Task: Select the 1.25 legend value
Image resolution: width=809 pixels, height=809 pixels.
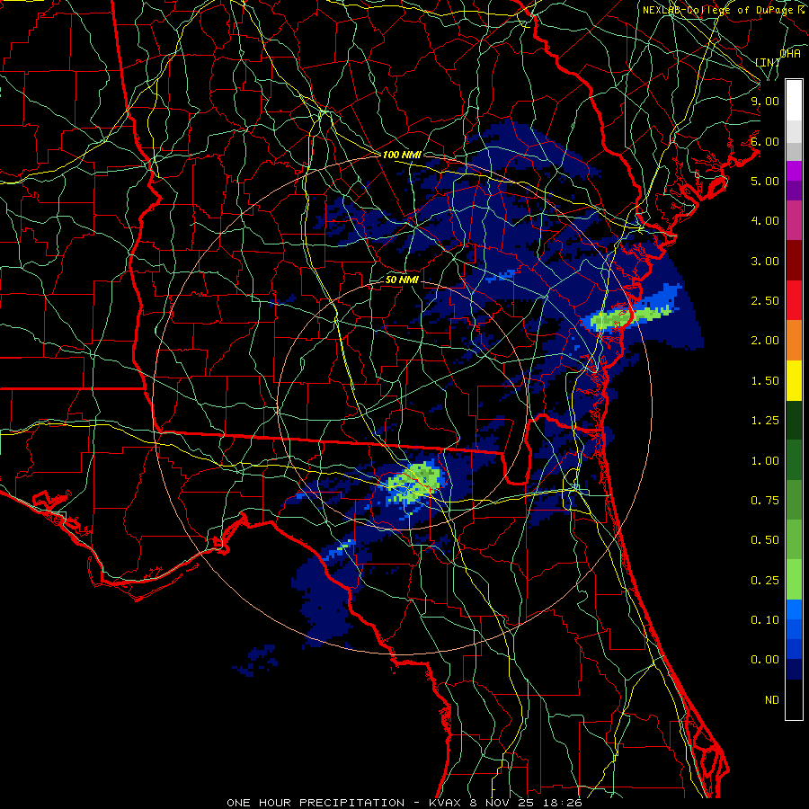Action: coord(765,421)
